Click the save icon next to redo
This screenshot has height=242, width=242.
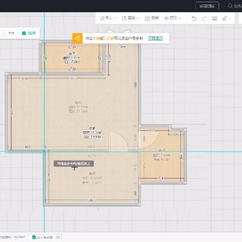click(x=214, y=18)
